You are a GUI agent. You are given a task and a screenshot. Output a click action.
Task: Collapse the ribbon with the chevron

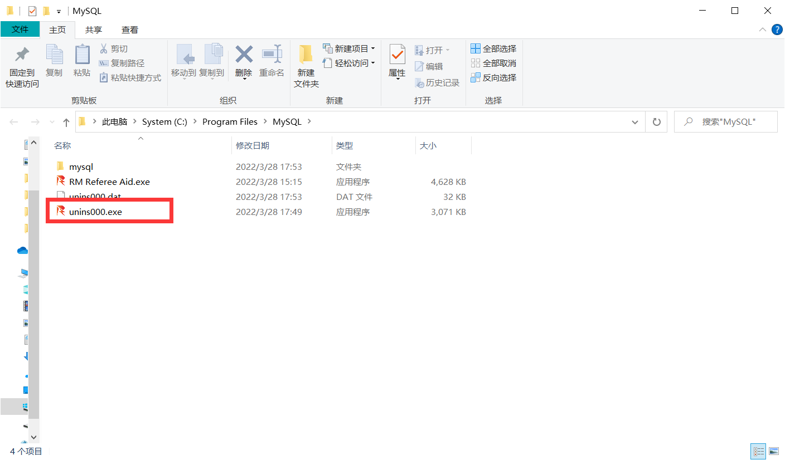coord(762,30)
